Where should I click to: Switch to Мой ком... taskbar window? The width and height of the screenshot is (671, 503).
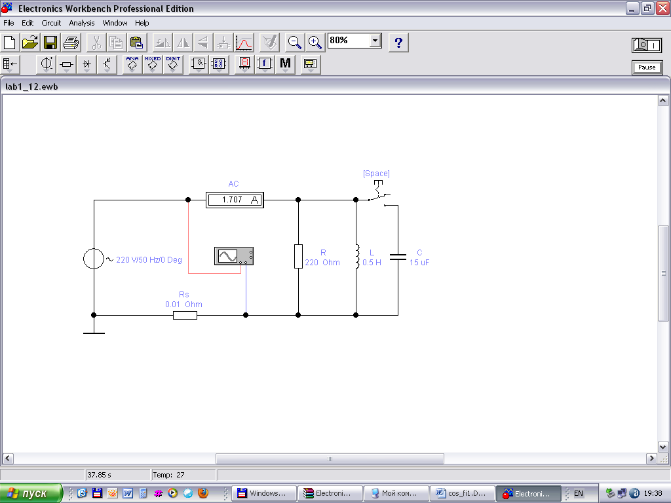click(x=396, y=493)
